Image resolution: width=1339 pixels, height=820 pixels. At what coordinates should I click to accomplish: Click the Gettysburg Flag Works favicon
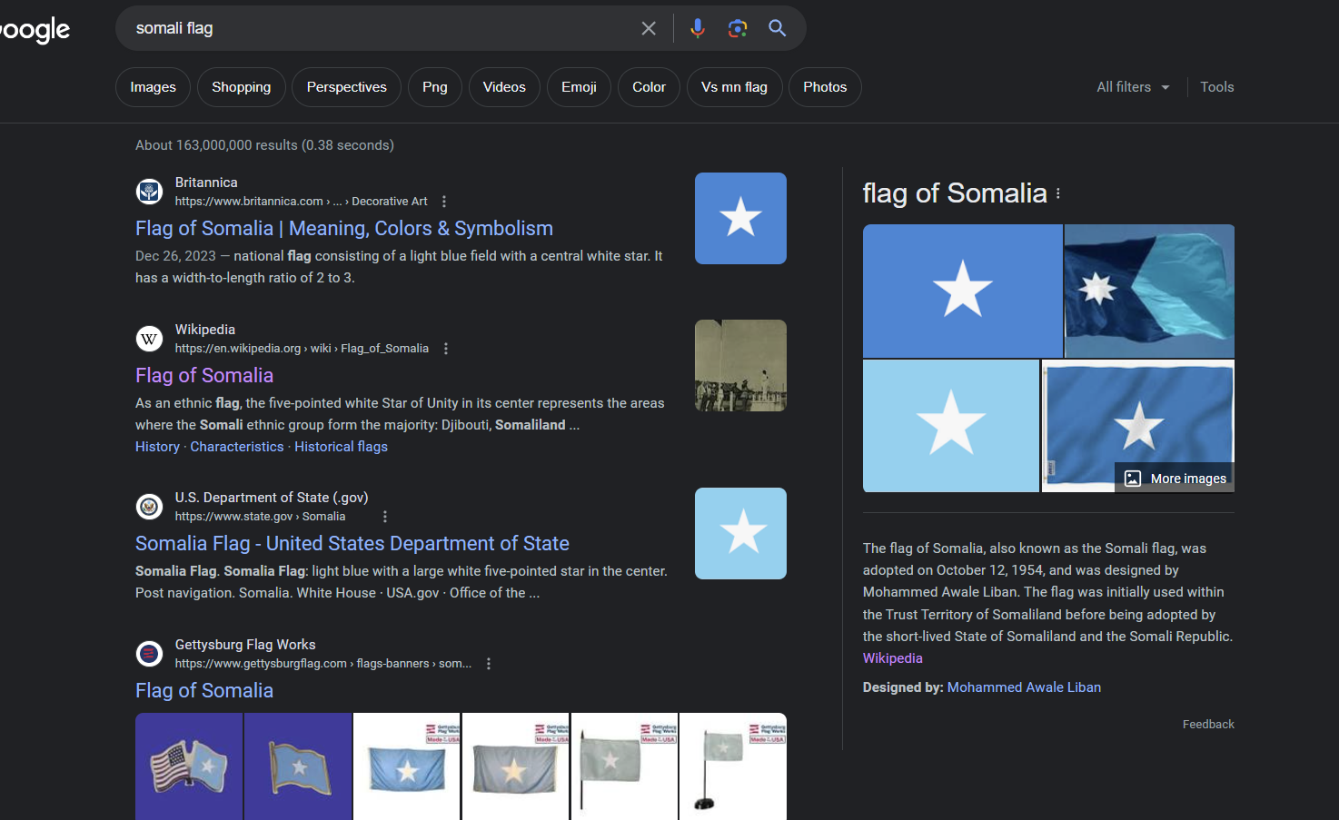(x=149, y=654)
